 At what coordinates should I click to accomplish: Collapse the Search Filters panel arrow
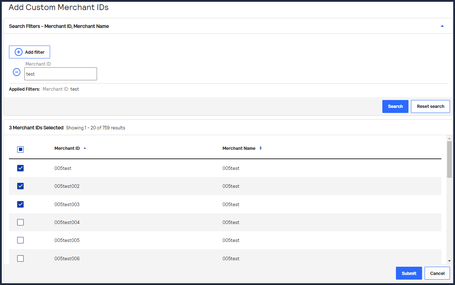442,26
